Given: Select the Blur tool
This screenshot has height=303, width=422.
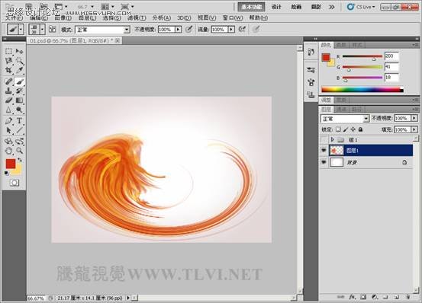Looking at the screenshot, I should [8, 110].
